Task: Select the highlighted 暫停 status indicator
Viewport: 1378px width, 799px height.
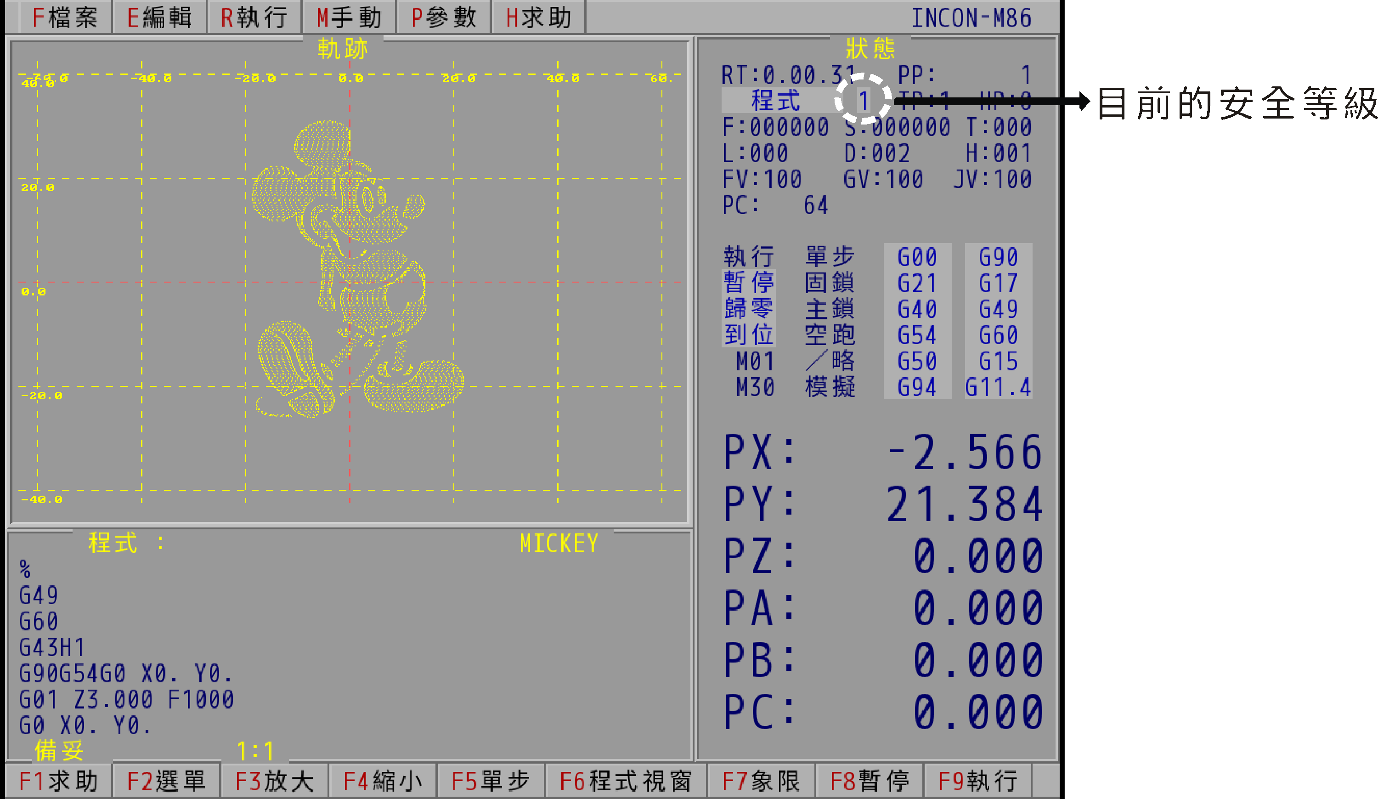Action: click(749, 283)
